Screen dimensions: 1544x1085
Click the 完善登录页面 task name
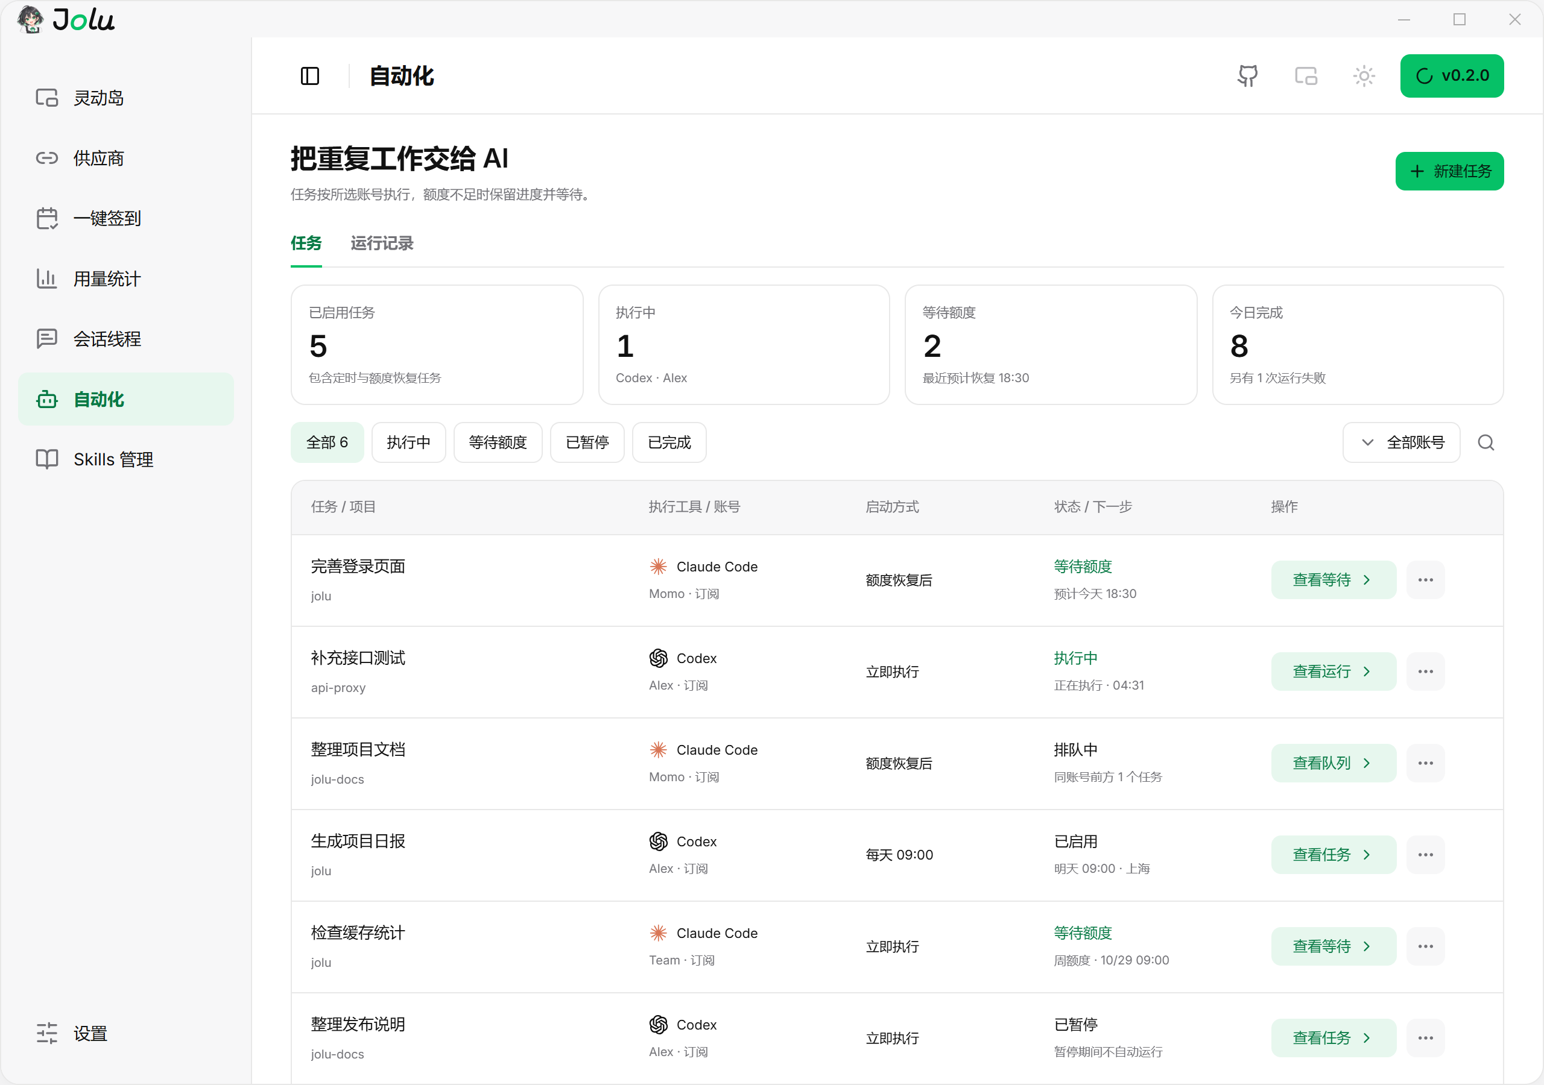358,567
